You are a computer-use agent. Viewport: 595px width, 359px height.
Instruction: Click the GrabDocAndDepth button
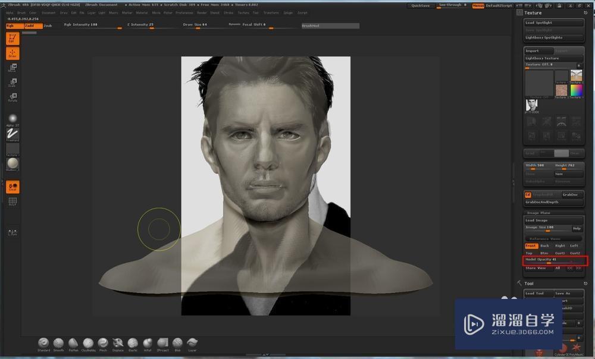coord(553,203)
